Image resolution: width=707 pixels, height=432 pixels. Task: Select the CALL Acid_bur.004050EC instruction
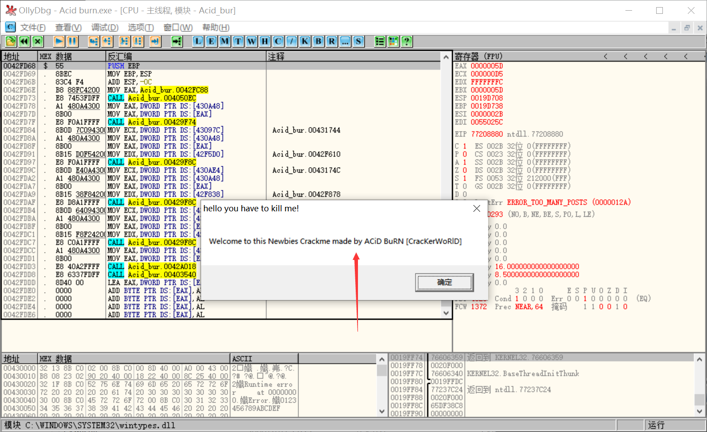click(x=152, y=98)
